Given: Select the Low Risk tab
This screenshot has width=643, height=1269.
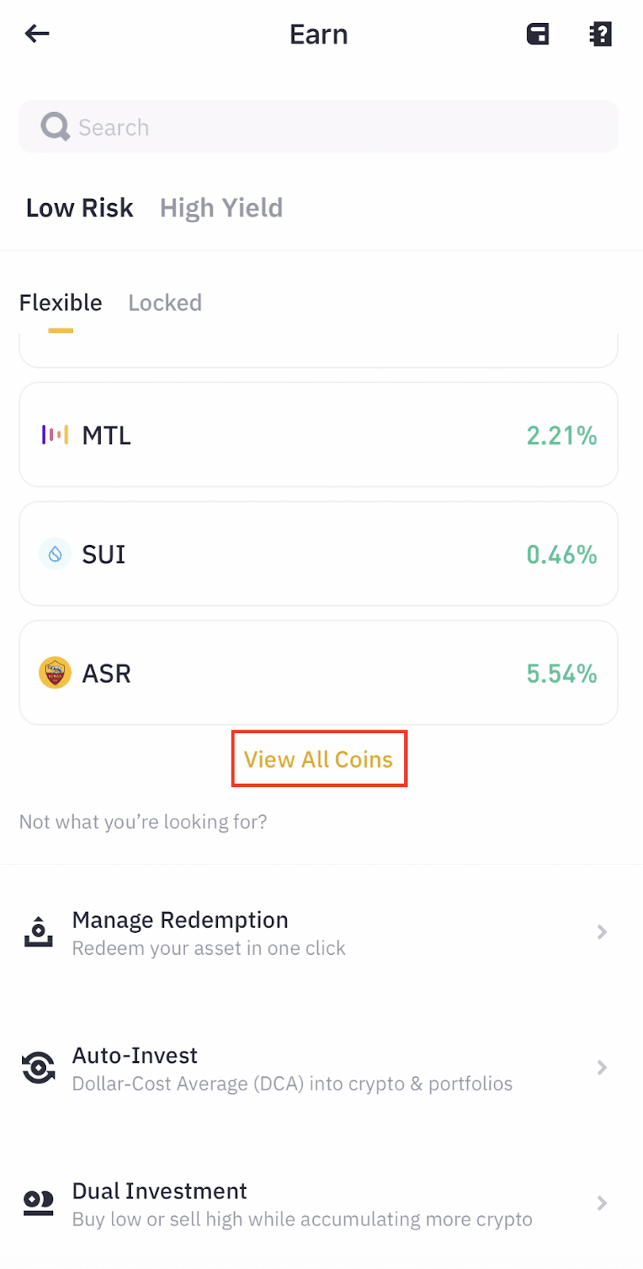Looking at the screenshot, I should (79, 208).
